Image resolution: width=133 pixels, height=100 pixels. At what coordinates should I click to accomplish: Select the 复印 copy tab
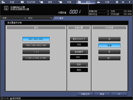pos(86,2)
